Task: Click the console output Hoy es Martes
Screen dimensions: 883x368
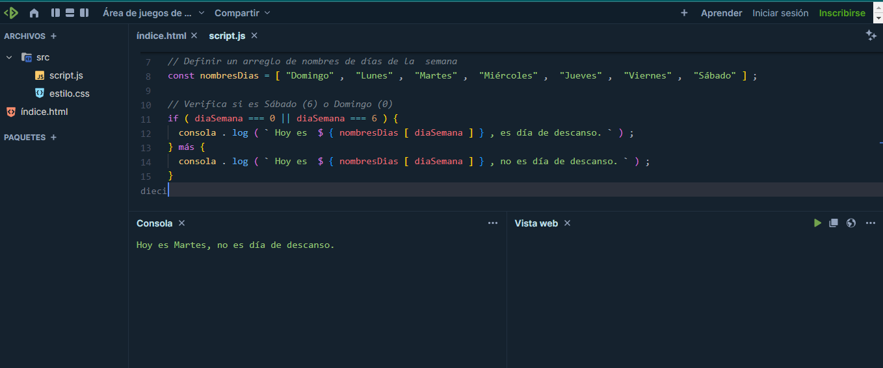Action: 235,245
